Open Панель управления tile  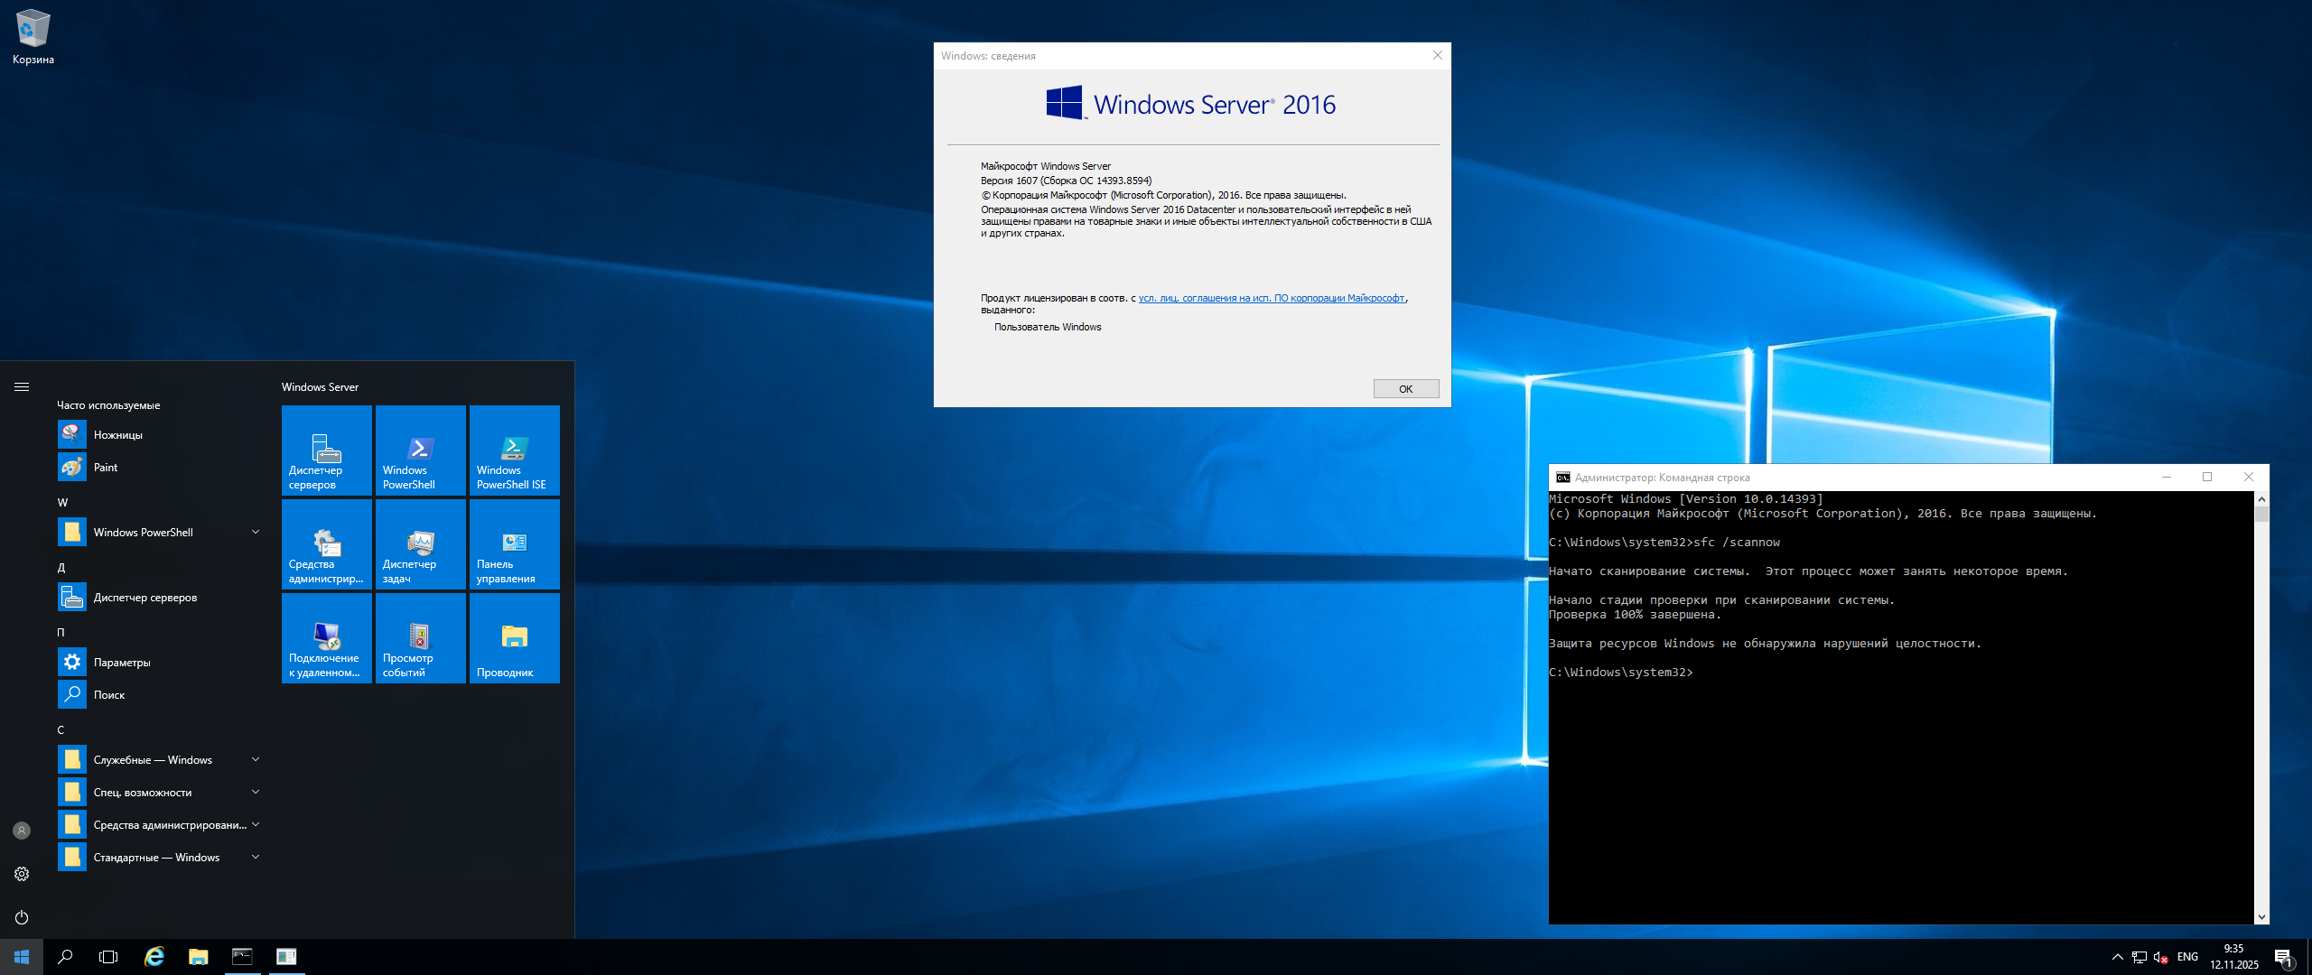tap(514, 544)
